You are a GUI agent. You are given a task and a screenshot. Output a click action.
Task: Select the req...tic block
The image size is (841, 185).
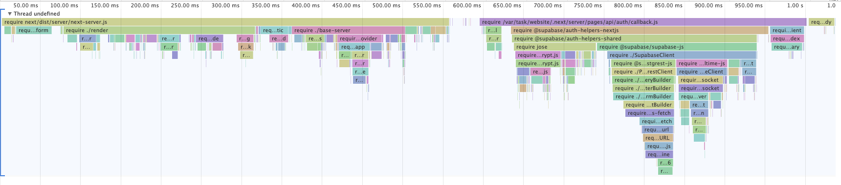coord(273,30)
